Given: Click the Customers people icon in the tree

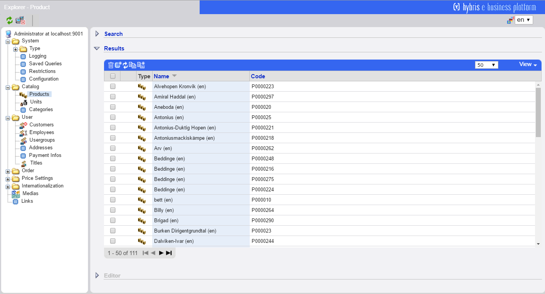Looking at the screenshot, I should coord(23,125).
